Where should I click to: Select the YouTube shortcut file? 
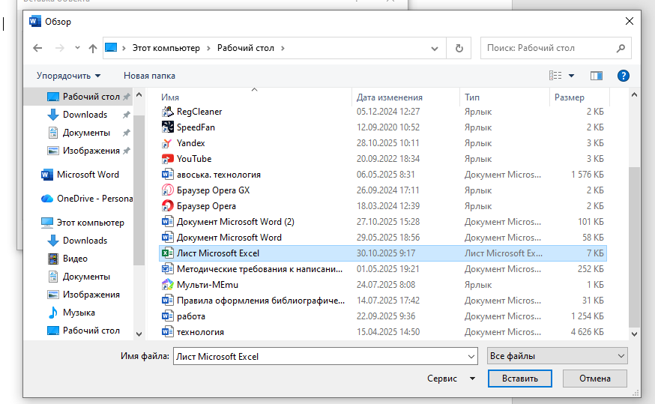tap(194, 159)
